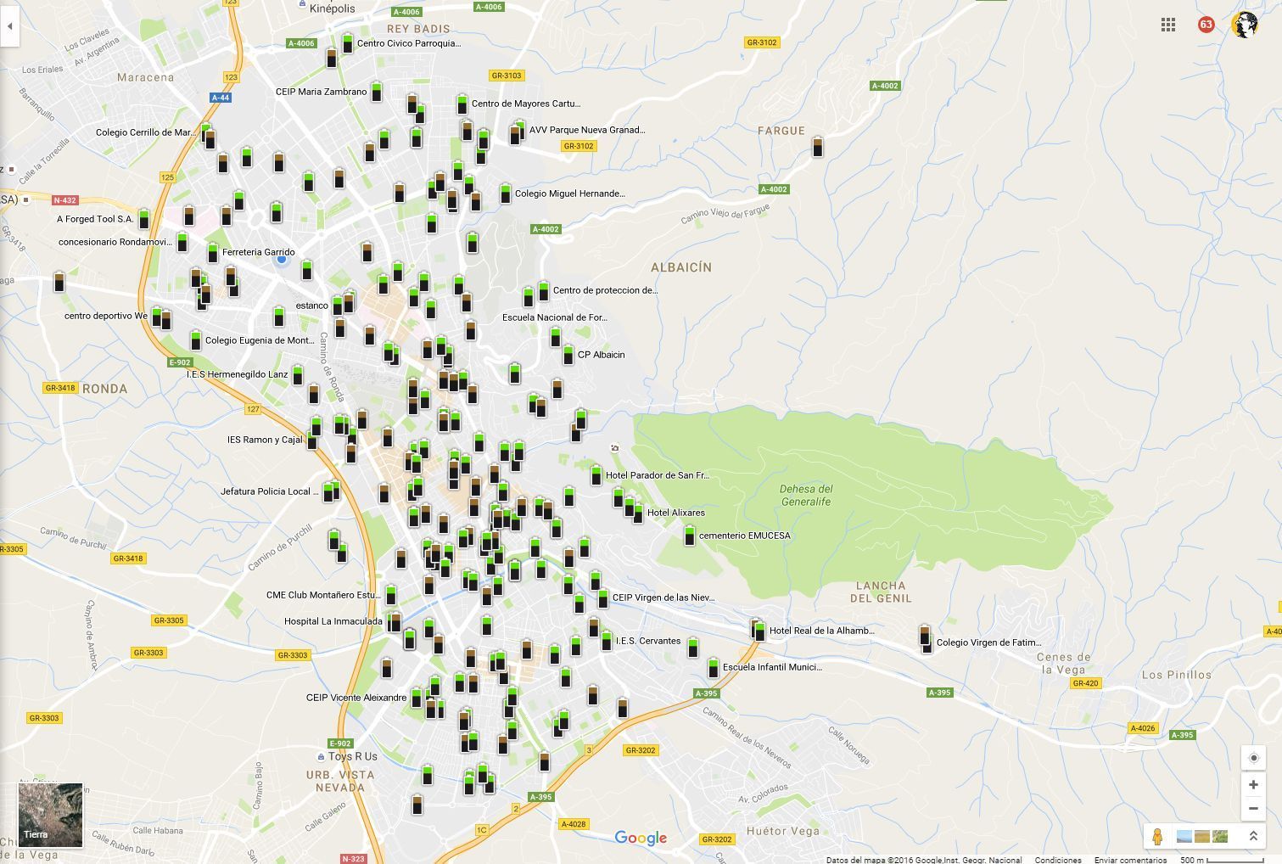Click the Escuela Nacional de For label
The height and width of the screenshot is (864, 1282).
coord(555,317)
